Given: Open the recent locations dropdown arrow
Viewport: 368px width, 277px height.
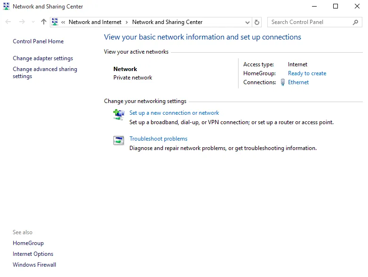Looking at the screenshot, I should tap(33, 22).
